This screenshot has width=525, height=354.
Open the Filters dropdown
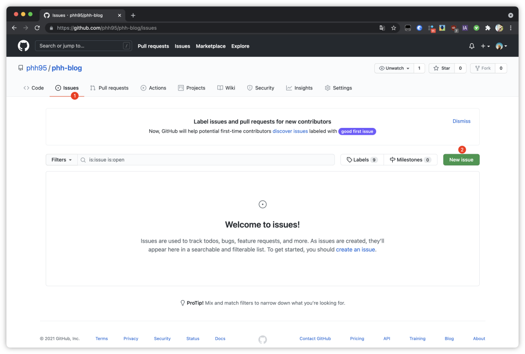click(61, 159)
